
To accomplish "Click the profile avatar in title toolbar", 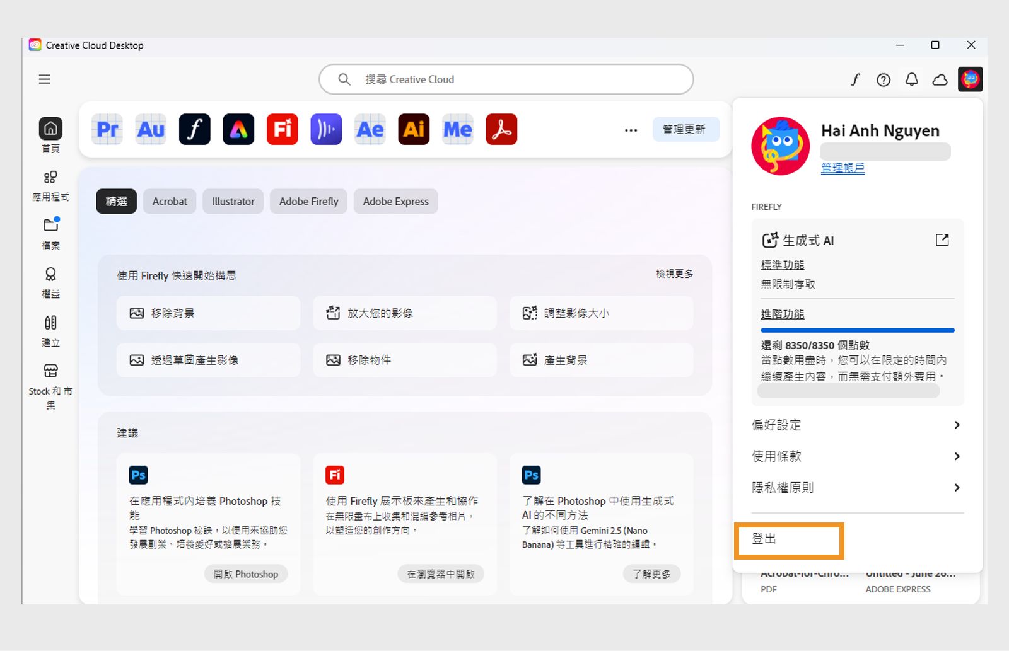I will tap(970, 79).
